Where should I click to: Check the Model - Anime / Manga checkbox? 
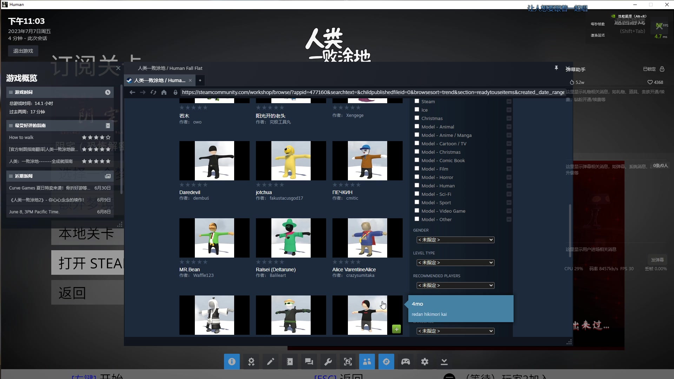417,135
